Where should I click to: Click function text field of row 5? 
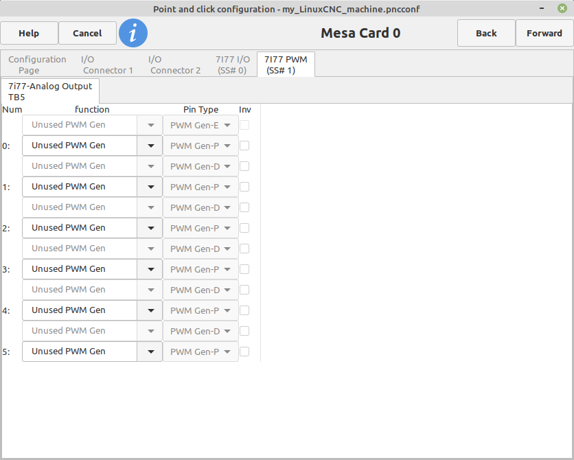click(x=80, y=352)
